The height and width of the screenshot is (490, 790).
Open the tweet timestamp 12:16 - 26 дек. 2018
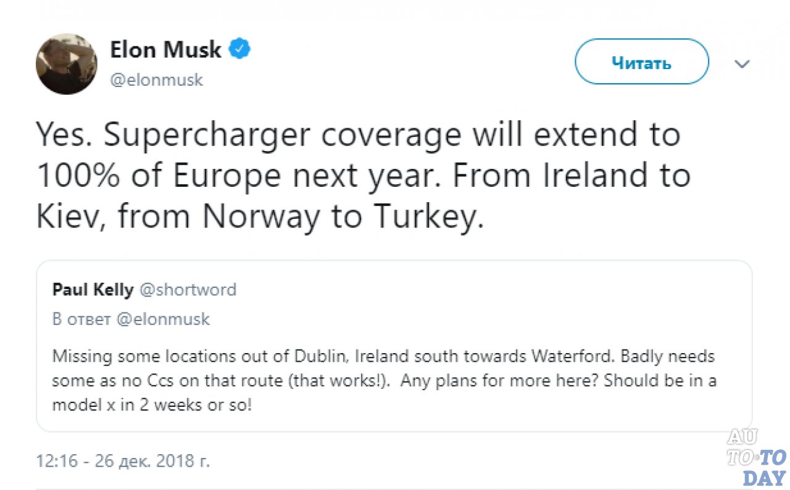click(x=123, y=461)
